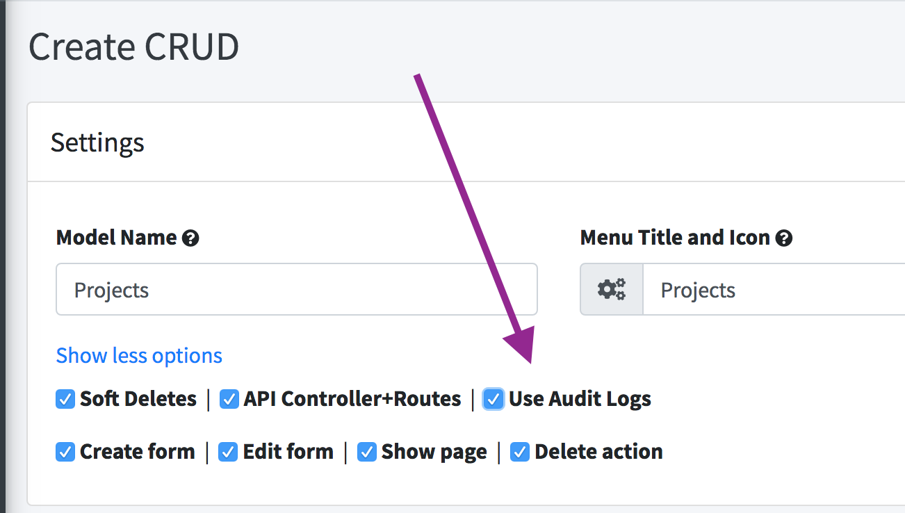The width and height of the screenshot is (905, 513).
Task: Click the Settings panel heading
Action: [97, 142]
